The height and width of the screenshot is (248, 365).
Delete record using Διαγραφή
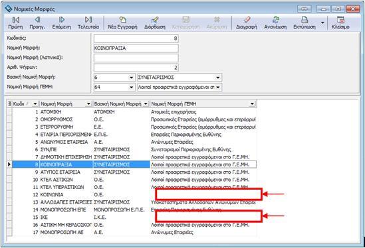[247, 23]
